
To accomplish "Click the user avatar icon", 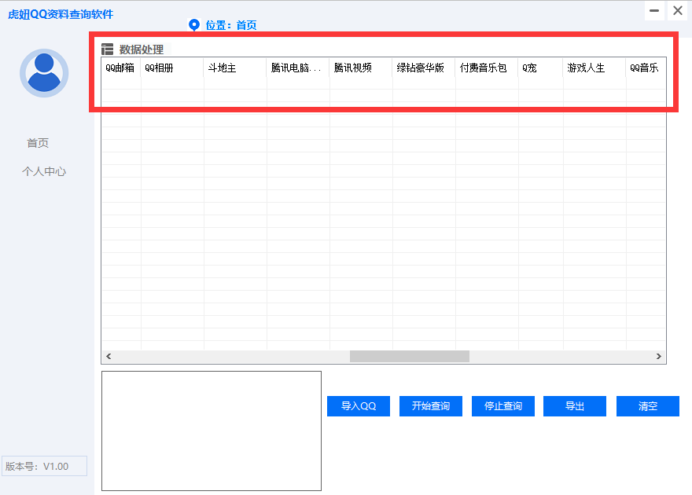I will click(x=44, y=73).
